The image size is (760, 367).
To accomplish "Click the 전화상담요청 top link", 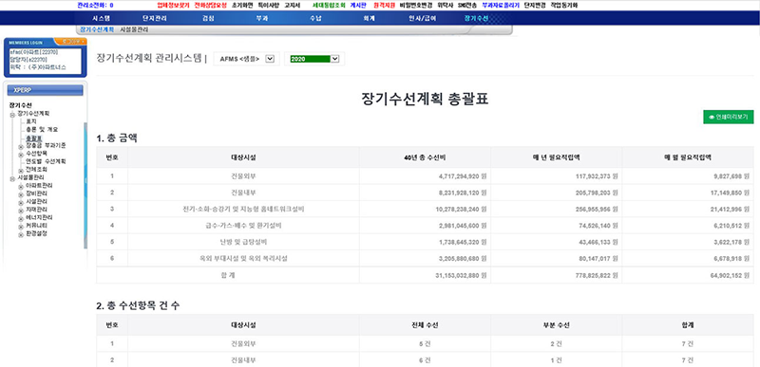I will point(210,6).
